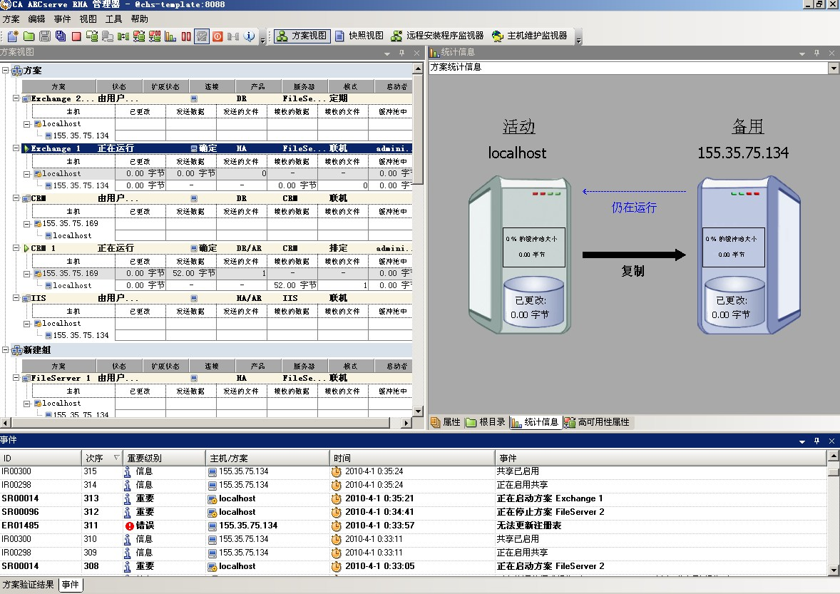Create a new scenario
Screen dimensions: 840x594
coord(12,36)
